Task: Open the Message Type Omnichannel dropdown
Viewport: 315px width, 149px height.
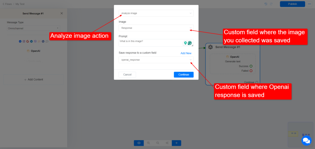Action: click(34, 29)
